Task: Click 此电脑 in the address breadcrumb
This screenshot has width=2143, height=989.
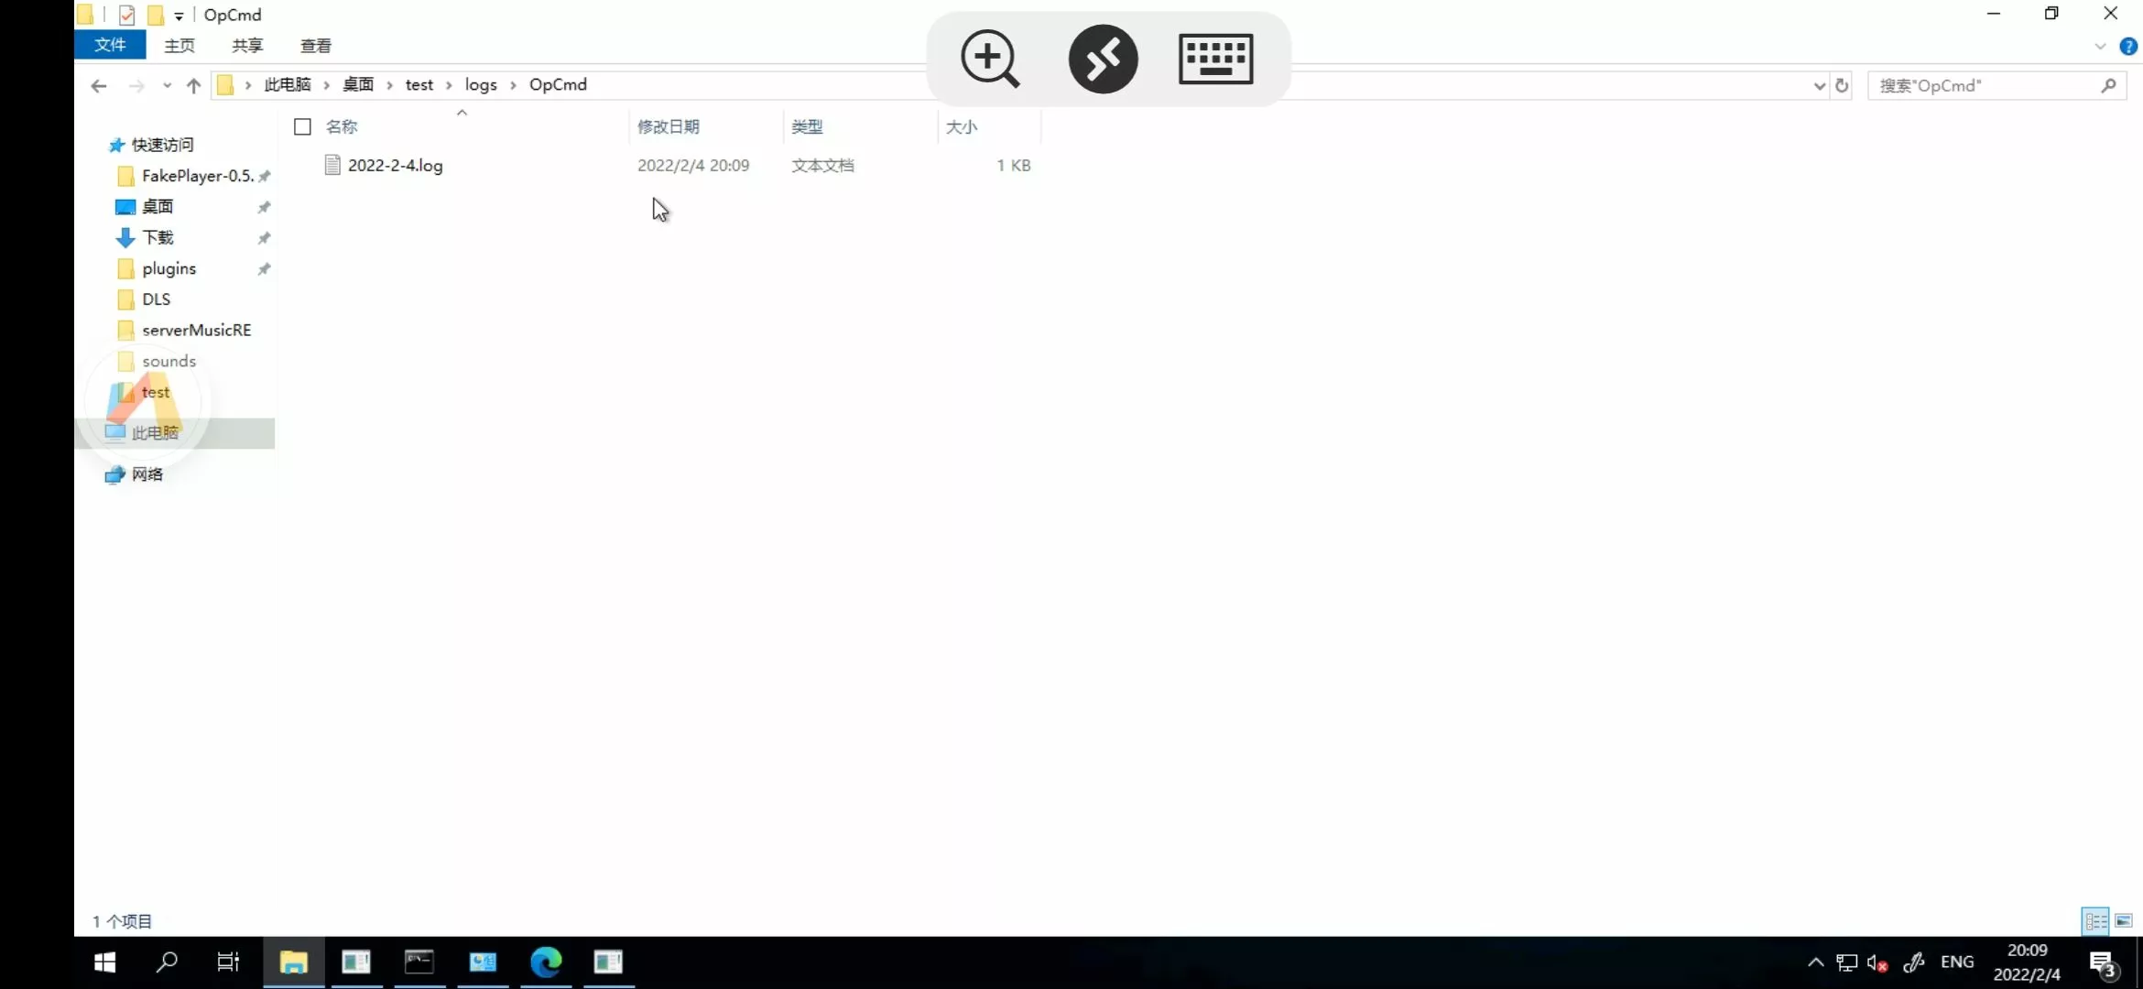Action: point(288,84)
